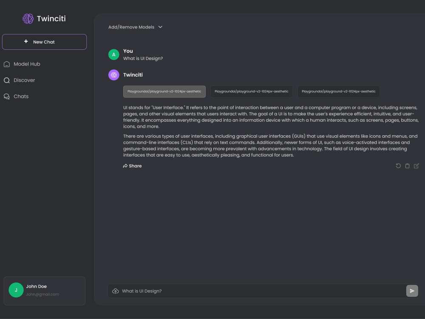The width and height of the screenshot is (425, 319).
Task: Open the John Doe profile card
Action: coord(45,291)
